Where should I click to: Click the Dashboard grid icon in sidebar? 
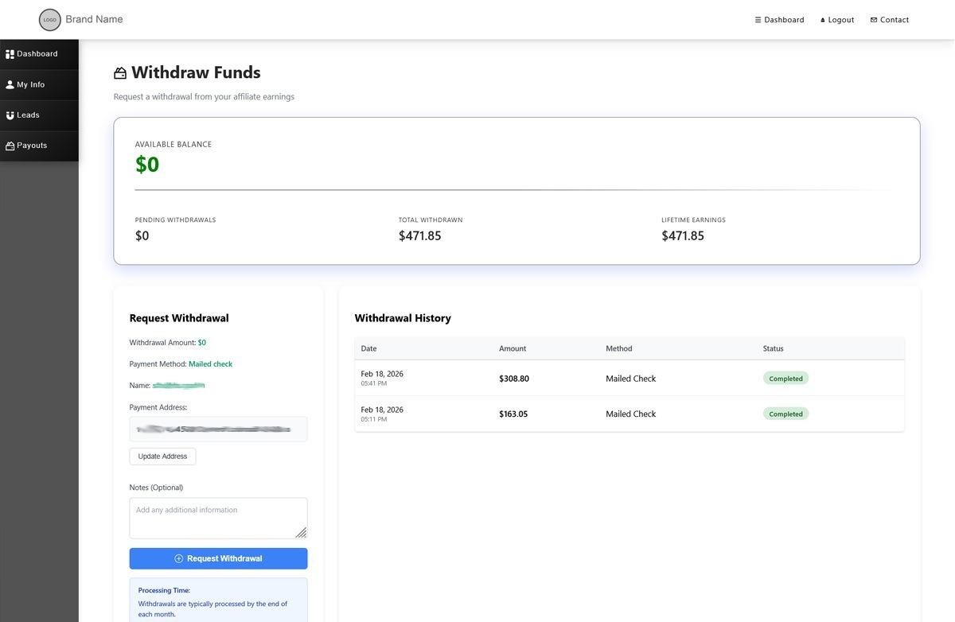(10, 54)
